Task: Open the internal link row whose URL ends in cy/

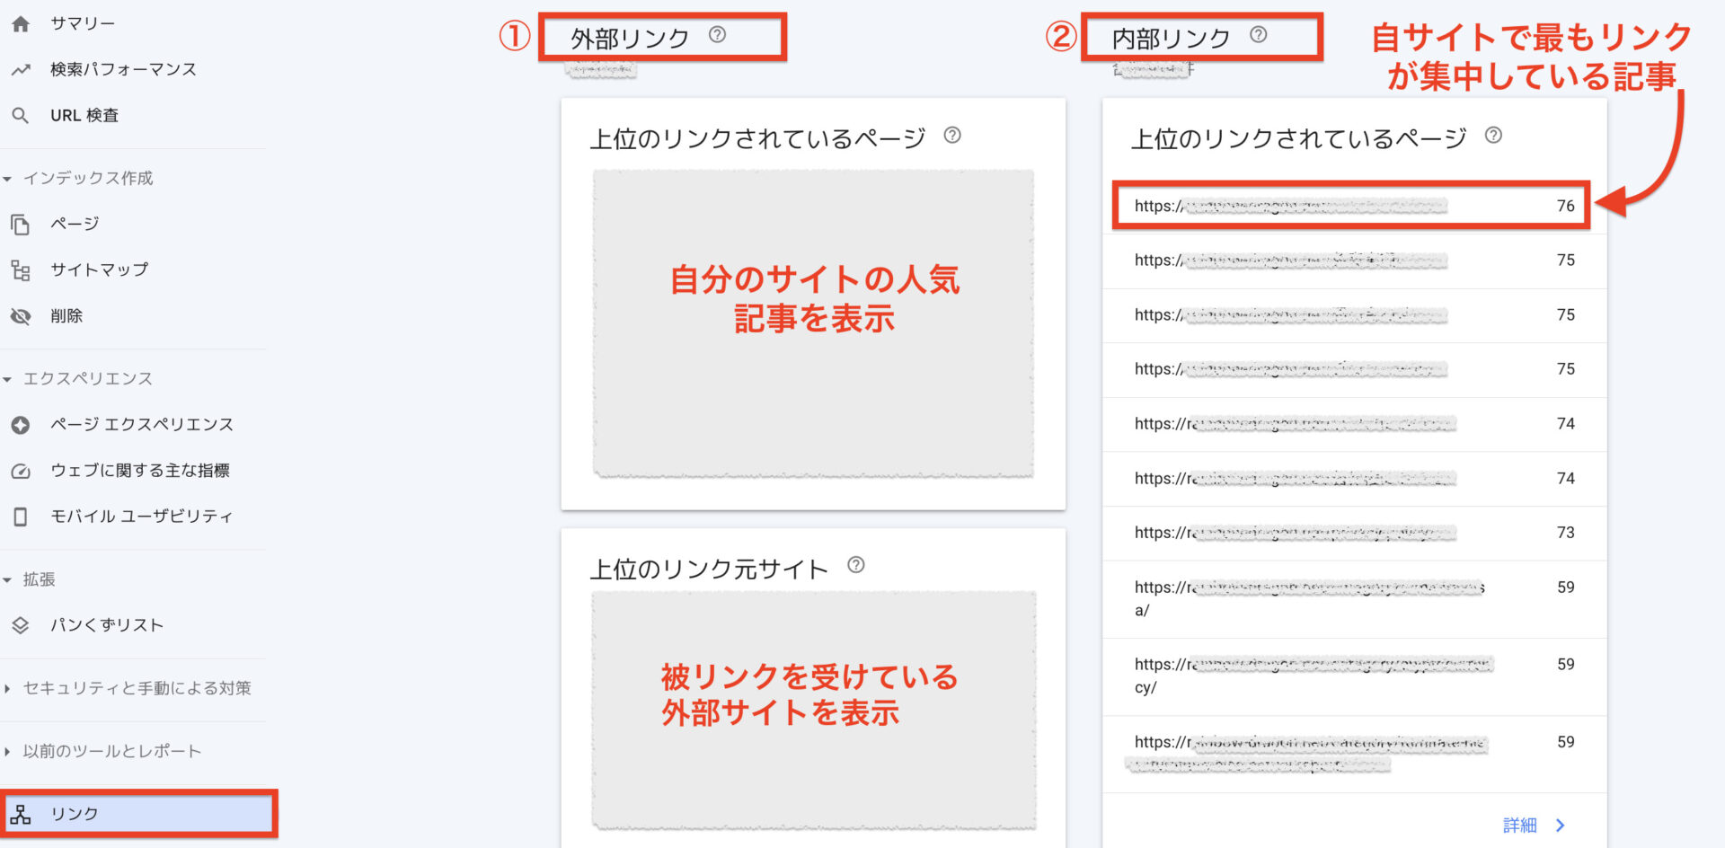Action: tap(1354, 676)
